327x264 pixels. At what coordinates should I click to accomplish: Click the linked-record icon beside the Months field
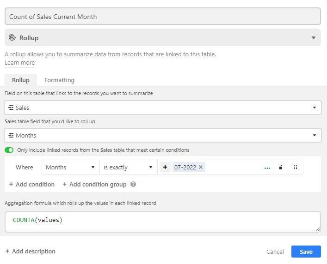pos(11,135)
